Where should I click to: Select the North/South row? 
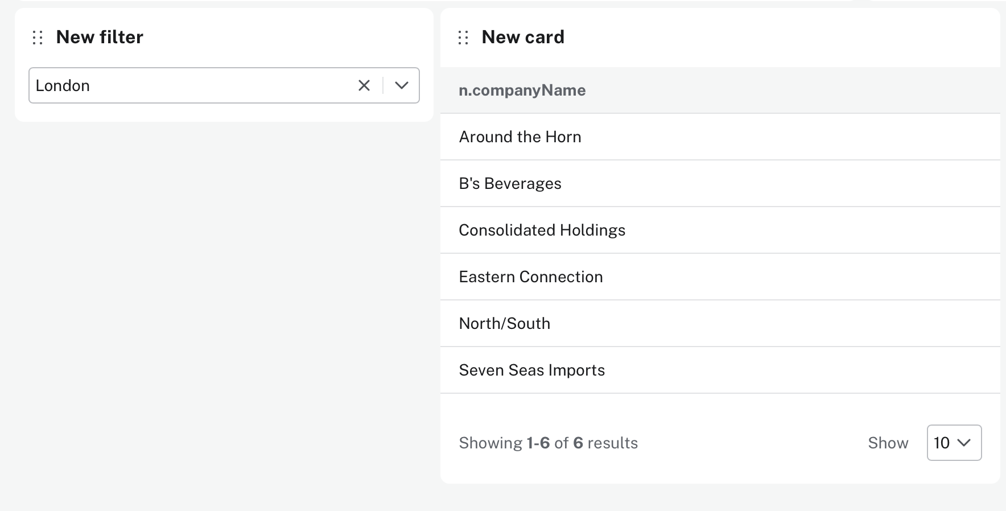[x=504, y=324]
